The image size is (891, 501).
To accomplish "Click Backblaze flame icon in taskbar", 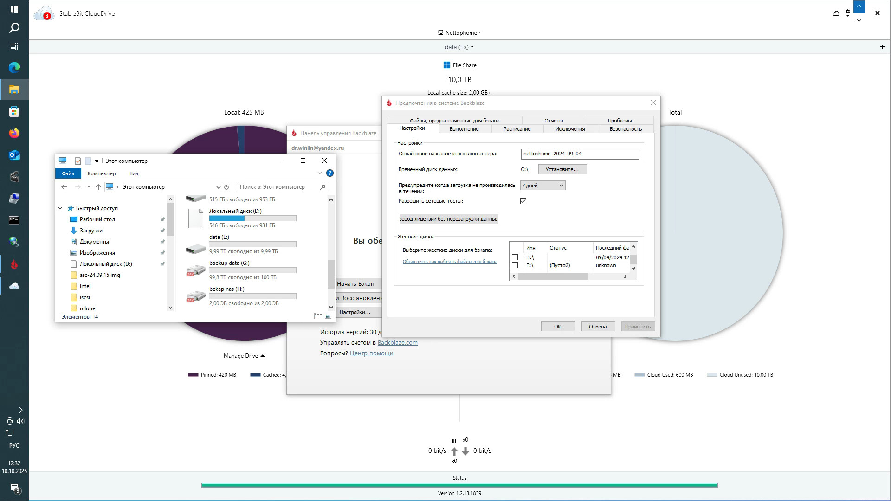I will point(14,264).
